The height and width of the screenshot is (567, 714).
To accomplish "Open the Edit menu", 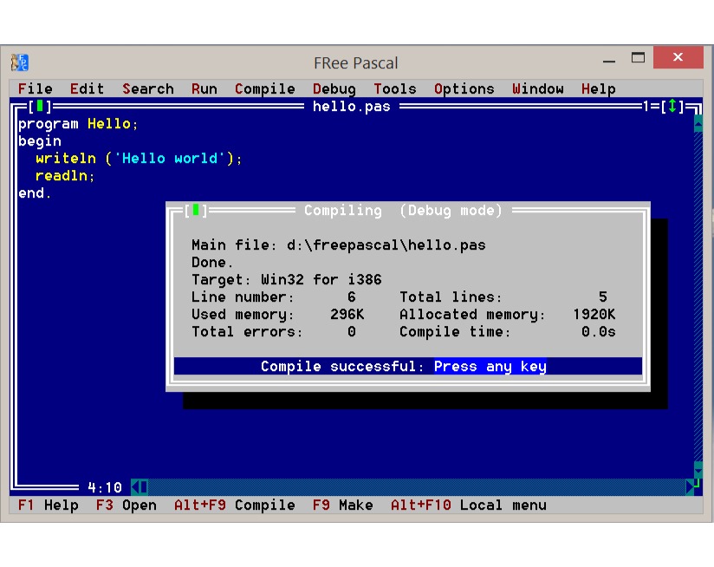I will coord(87,88).
